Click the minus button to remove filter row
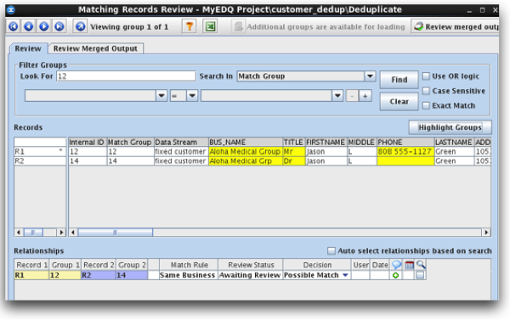Image resolution: width=510 pixels, height=320 pixels. point(352,96)
